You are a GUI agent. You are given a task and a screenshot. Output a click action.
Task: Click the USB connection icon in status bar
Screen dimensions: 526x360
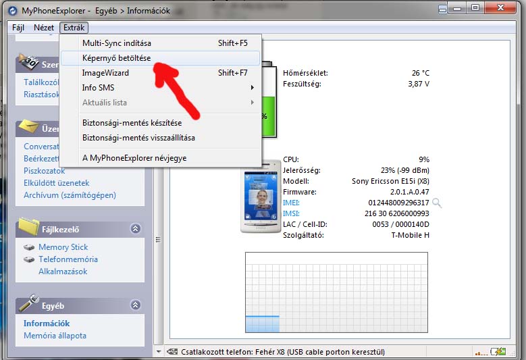tap(172, 352)
